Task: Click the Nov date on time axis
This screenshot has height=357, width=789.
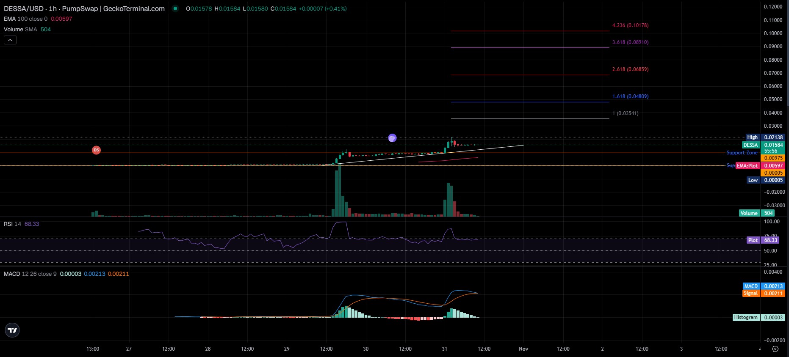Action: click(x=523, y=349)
